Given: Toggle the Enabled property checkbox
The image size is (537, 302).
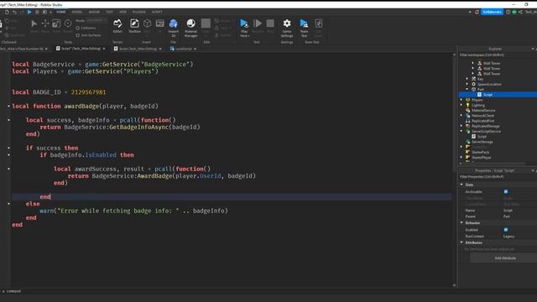Looking at the screenshot, I should [x=506, y=230].
